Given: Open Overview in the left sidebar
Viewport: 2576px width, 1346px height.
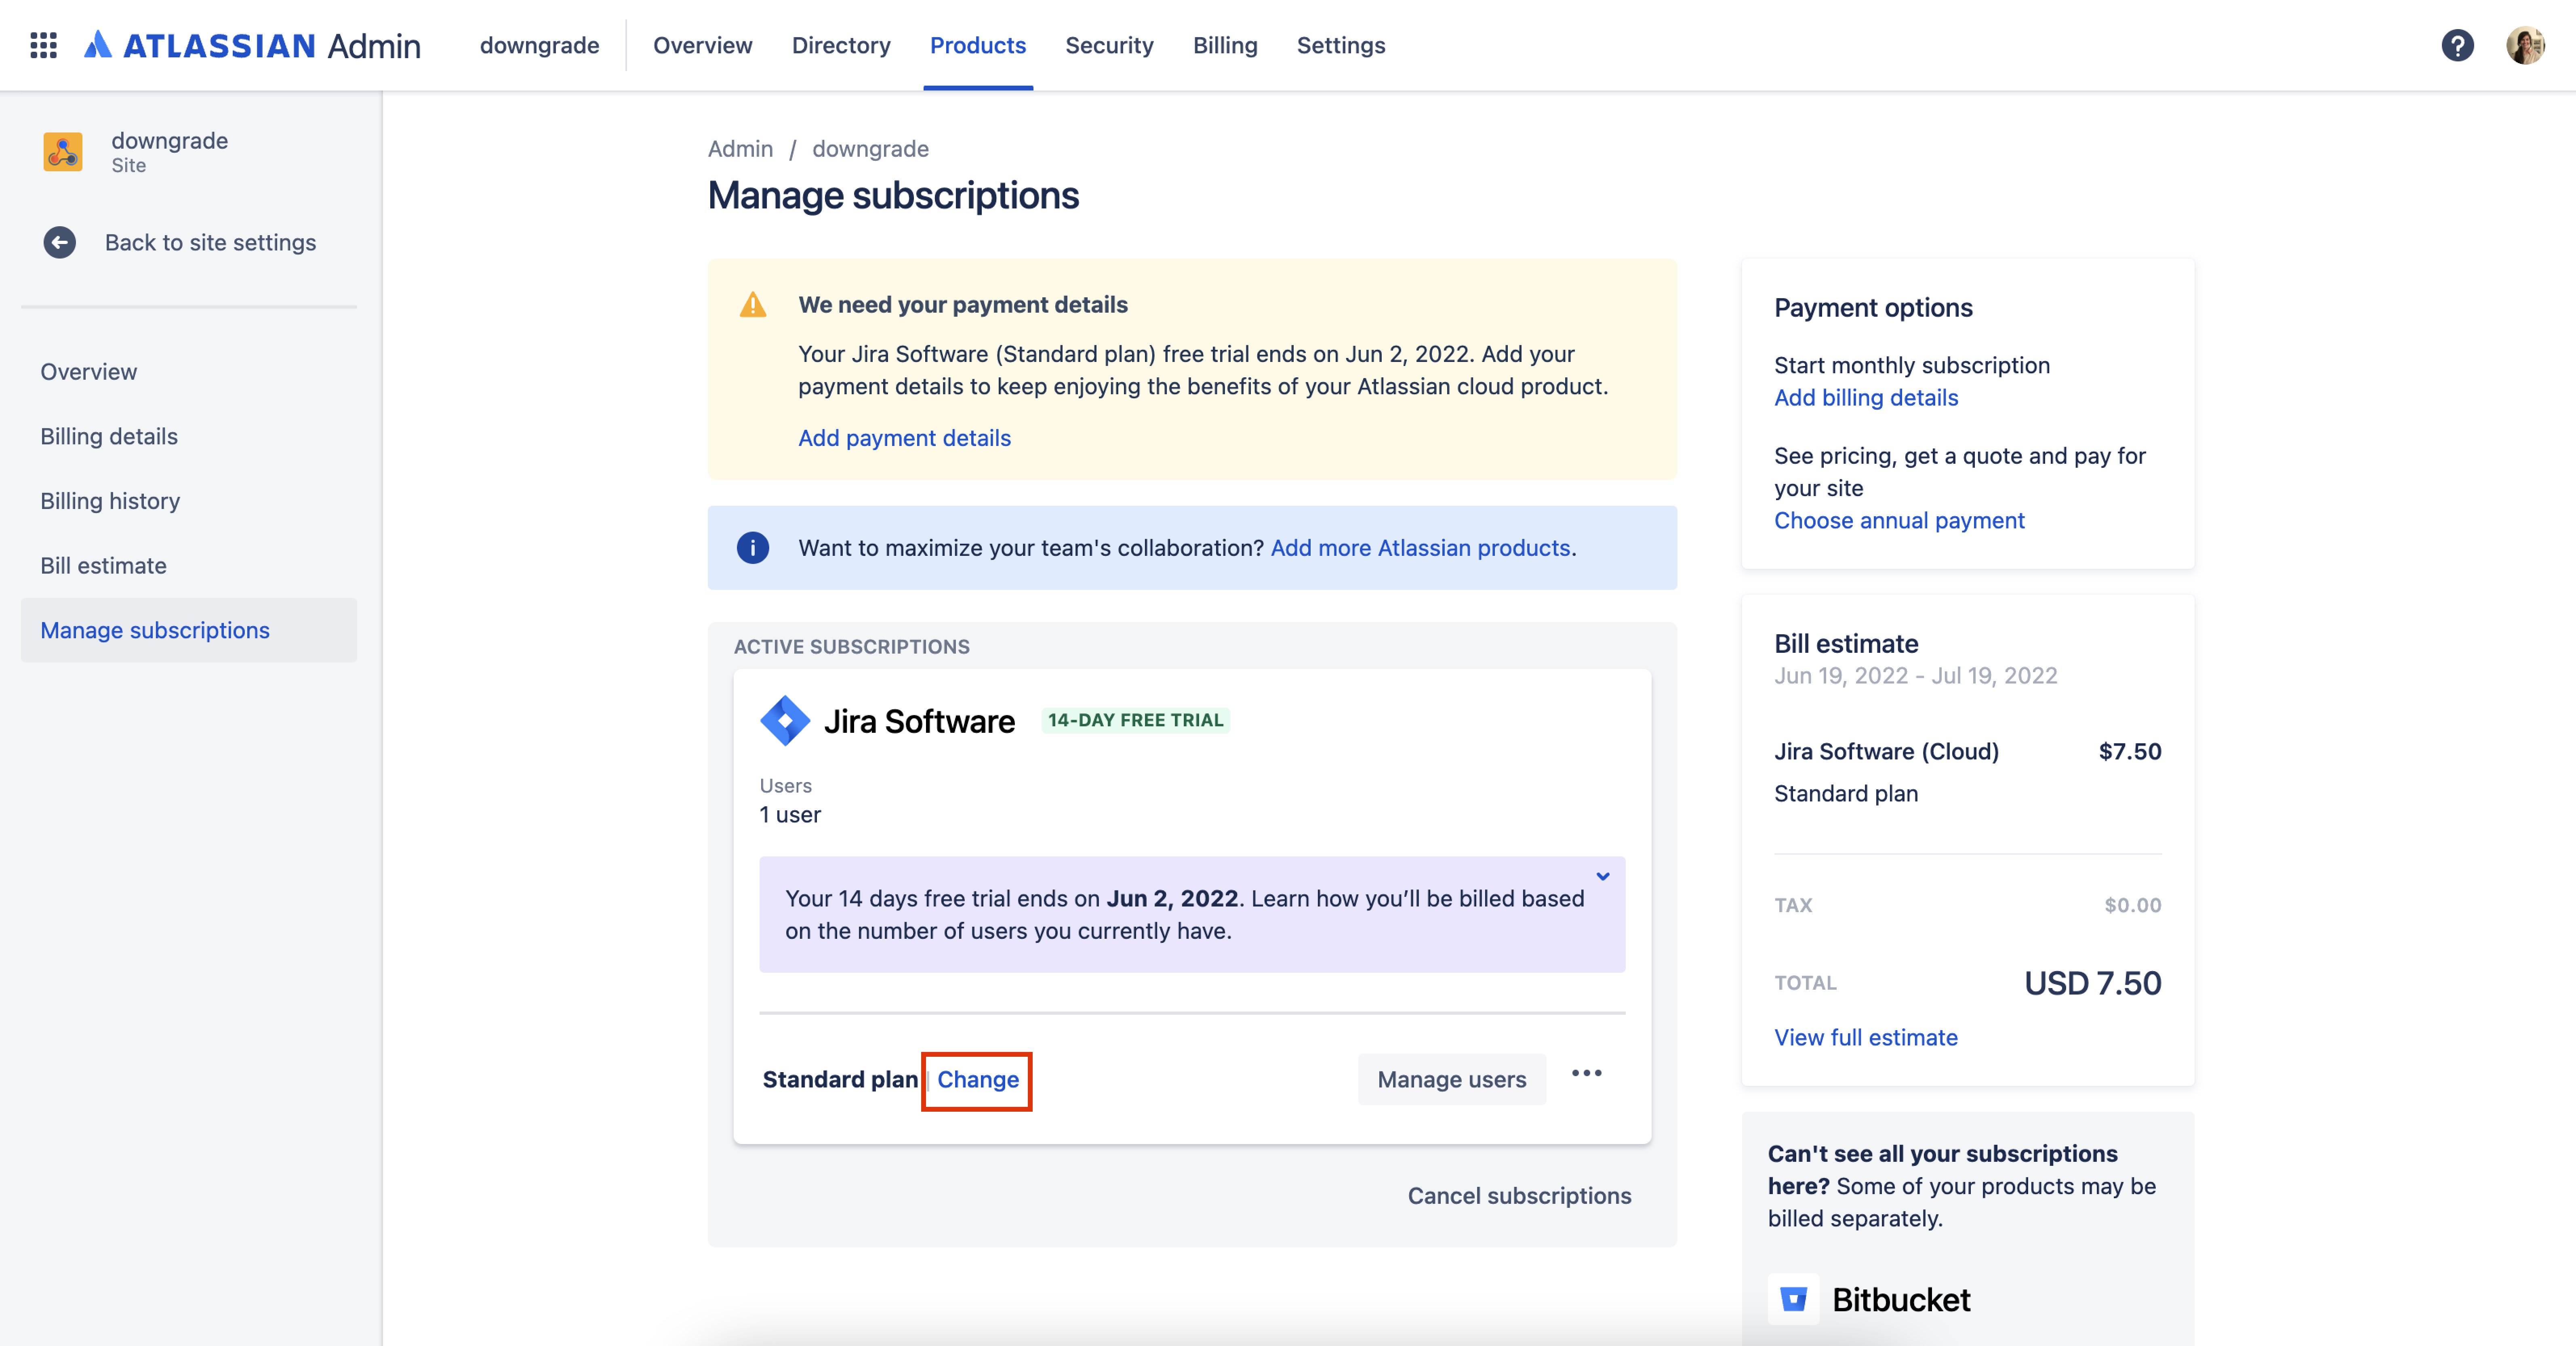Looking at the screenshot, I should (x=189, y=372).
